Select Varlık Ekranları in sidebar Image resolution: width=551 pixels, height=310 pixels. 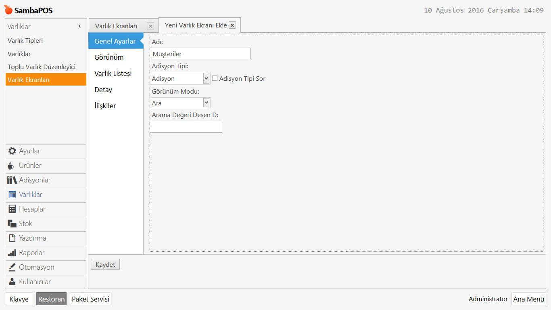point(46,80)
